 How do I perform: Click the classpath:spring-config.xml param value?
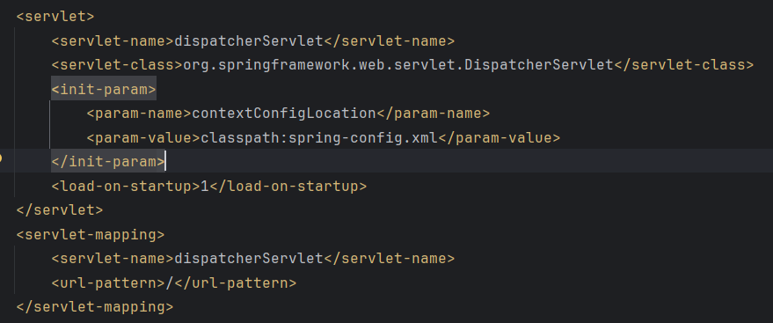(319, 137)
